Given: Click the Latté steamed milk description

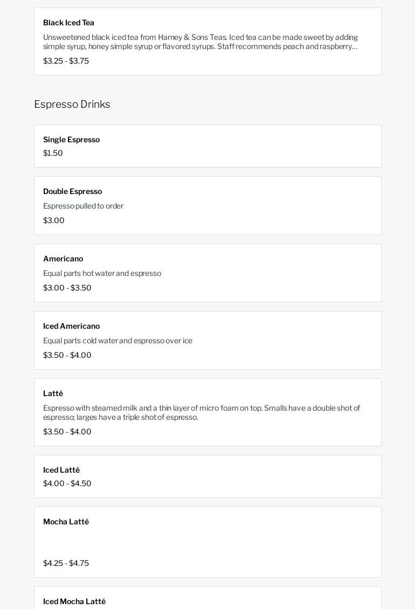Looking at the screenshot, I should (x=202, y=412).
